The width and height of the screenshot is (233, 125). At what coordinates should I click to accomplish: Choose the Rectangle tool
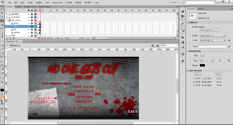tap(2, 45)
